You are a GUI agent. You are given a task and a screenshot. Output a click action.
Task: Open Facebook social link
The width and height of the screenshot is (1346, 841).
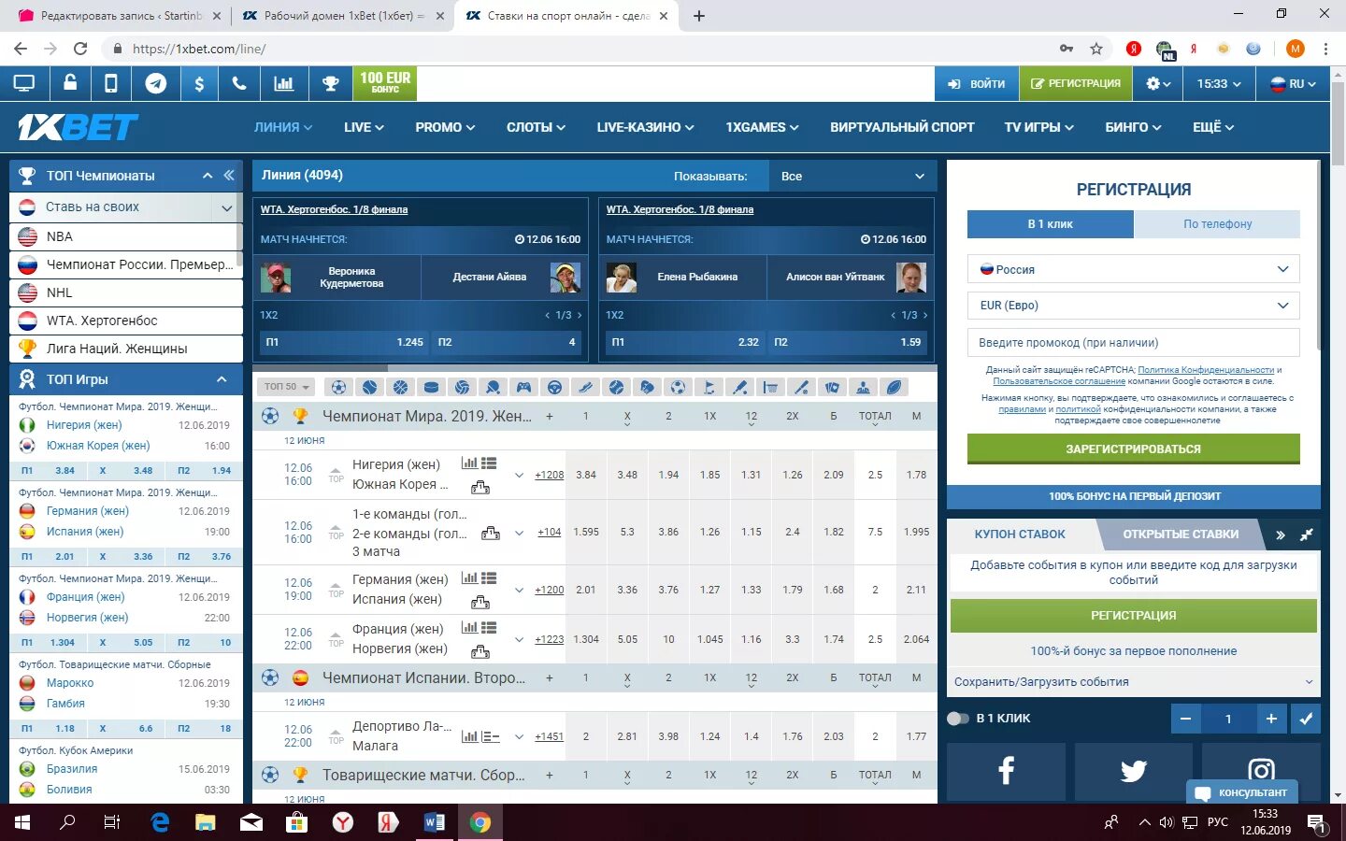1006,772
